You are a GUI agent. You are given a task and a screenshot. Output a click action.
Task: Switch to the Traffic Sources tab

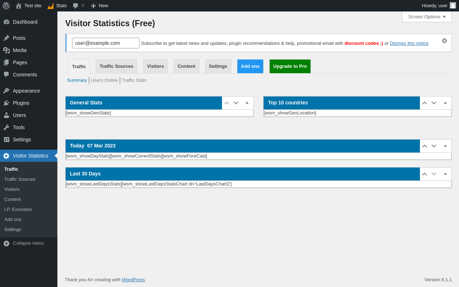pyautogui.click(x=117, y=66)
